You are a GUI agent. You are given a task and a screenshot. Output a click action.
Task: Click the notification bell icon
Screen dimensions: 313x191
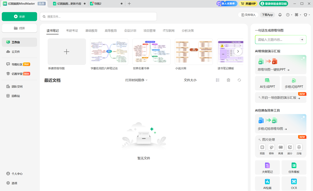coord(280,15)
